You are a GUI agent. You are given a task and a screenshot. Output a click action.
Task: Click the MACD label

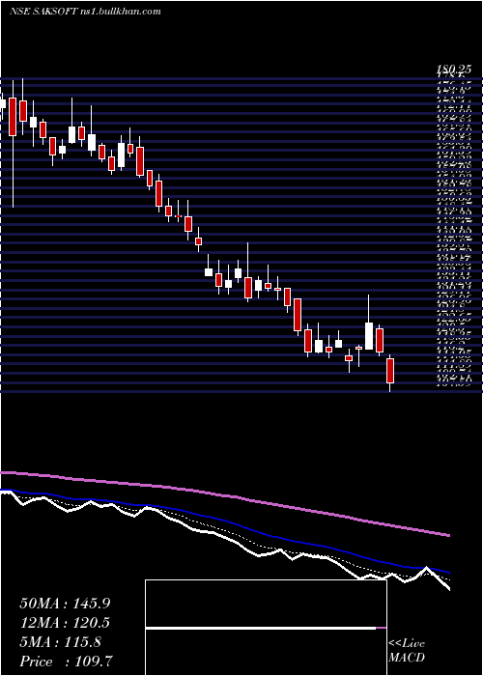(406, 658)
